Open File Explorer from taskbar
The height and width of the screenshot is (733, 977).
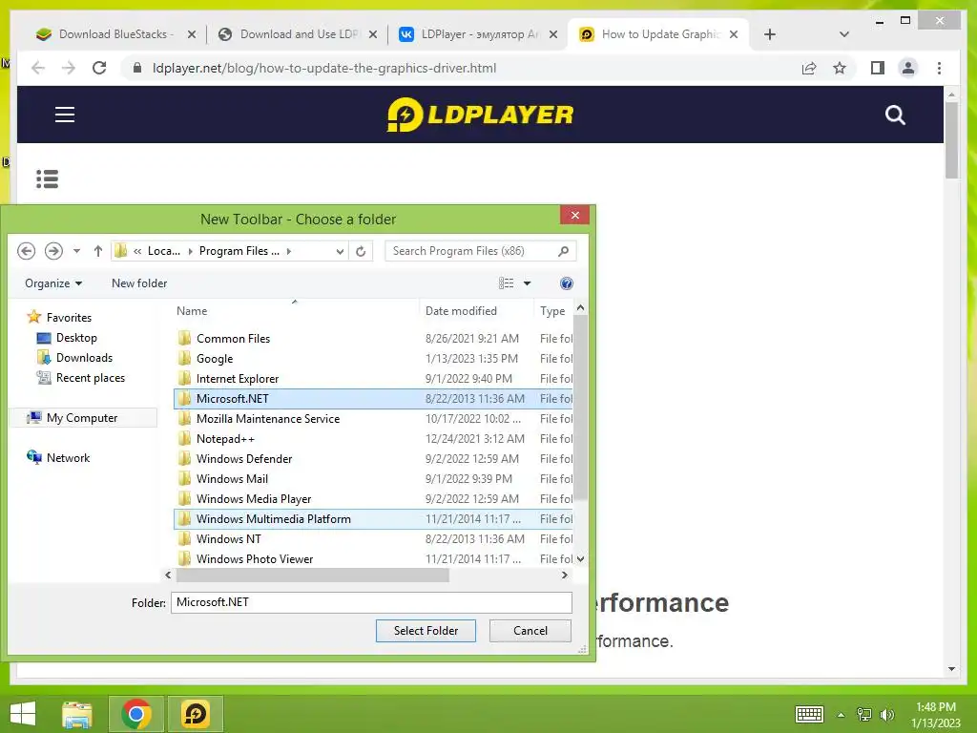pyautogui.click(x=76, y=714)
